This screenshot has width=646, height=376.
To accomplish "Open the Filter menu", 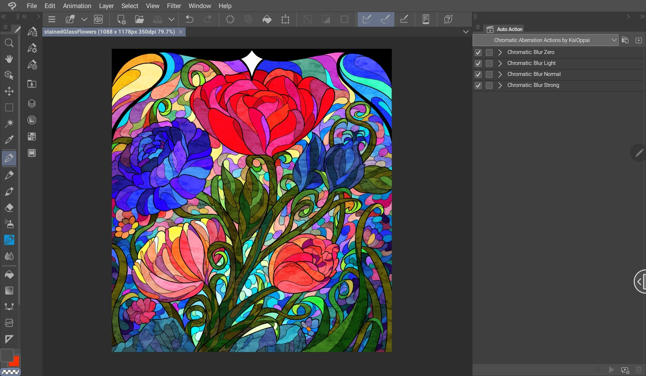I will (x=174, y=6).
